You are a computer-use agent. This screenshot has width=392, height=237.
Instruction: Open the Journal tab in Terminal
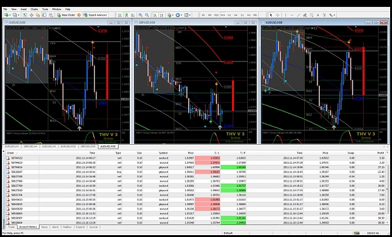click(x=93, y=227)
